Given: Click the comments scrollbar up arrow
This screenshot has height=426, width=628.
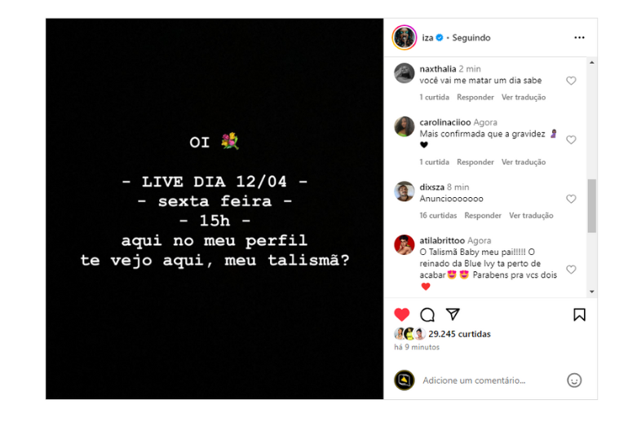Looking at the screenshot, I should 592,63.
